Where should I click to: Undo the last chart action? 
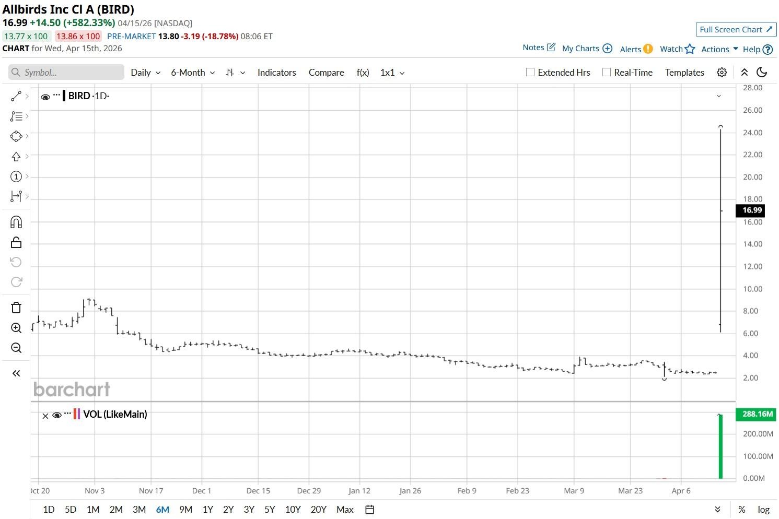[16, 262]
